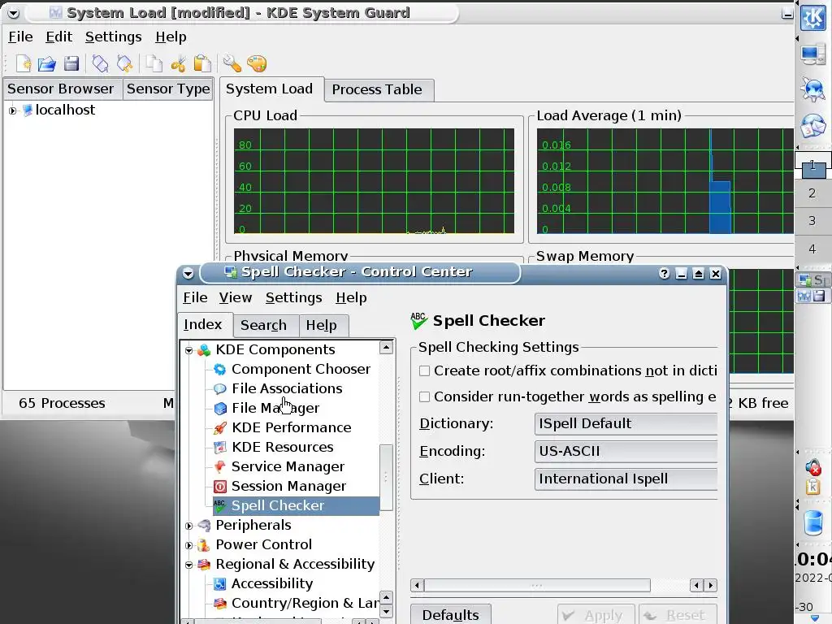The height and width of the screenshot is (624, 832).
Task: Switch to the Process Table tab
Action: 377,89
